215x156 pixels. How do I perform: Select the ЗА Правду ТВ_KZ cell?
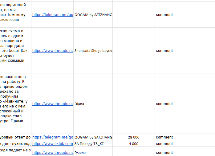point(93,143)
